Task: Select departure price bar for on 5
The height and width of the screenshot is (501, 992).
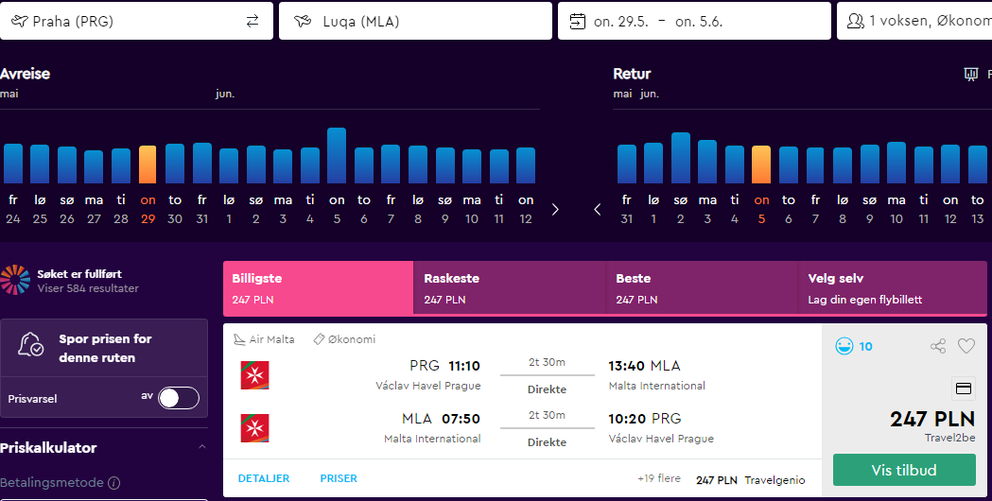Action: (x=337, y=156)
